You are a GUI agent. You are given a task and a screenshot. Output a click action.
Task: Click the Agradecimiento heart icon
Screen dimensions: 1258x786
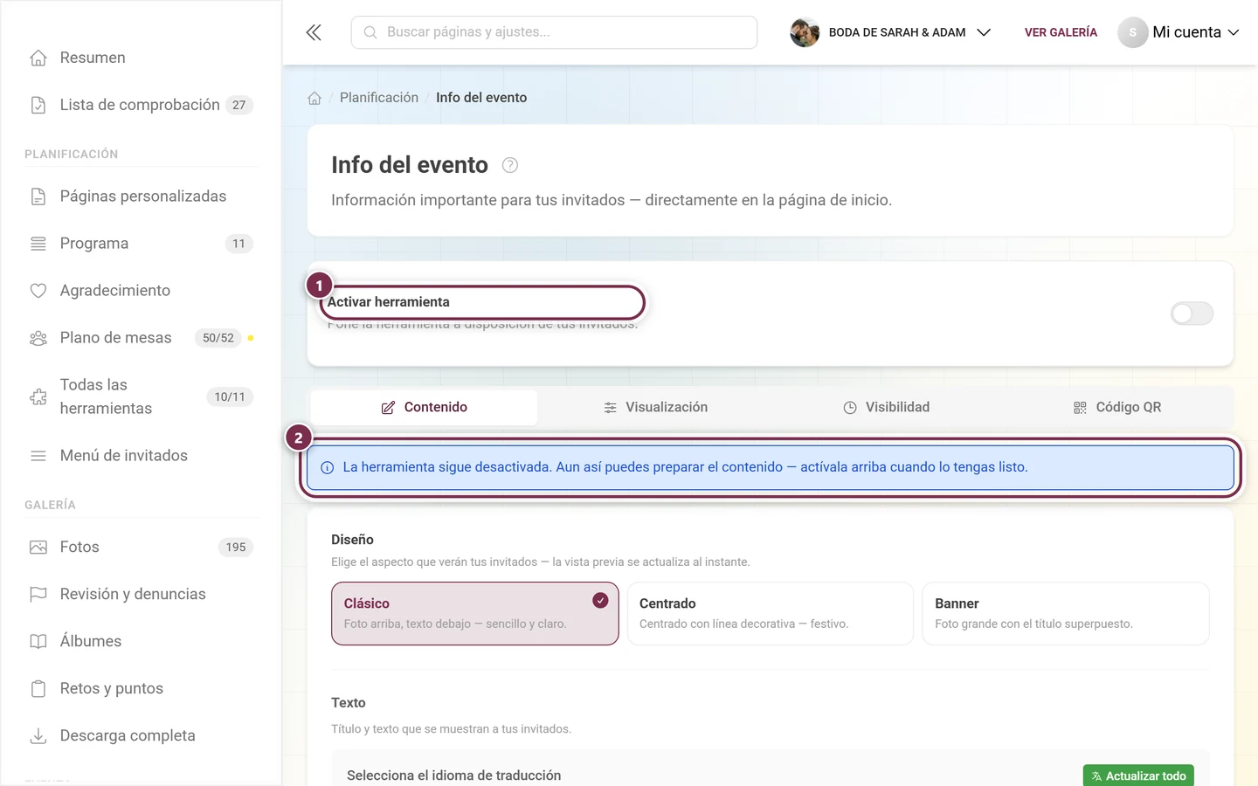click(38, 291)
